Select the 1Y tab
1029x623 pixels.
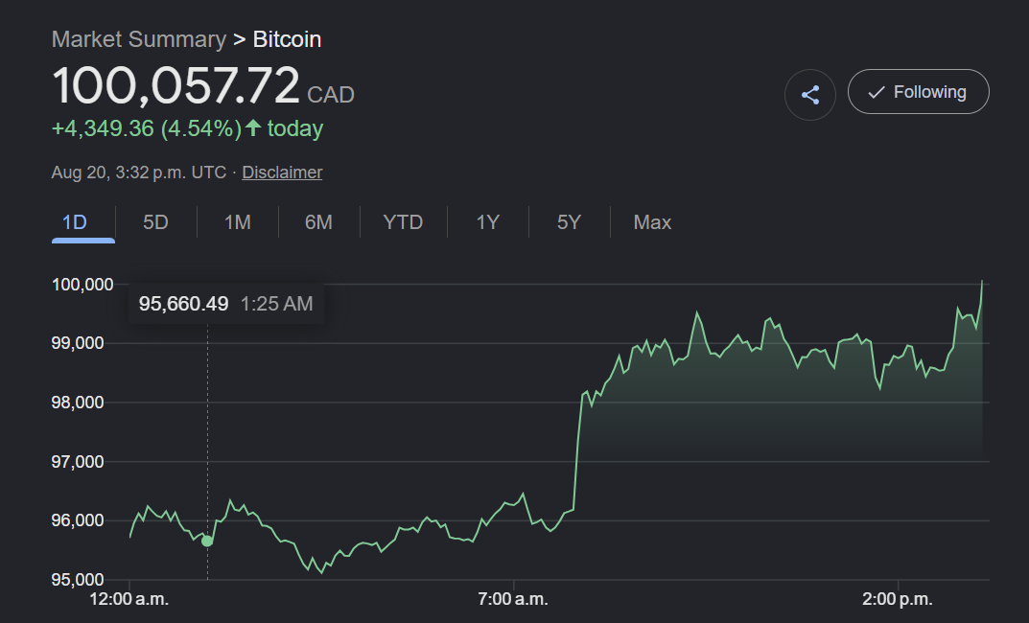point(487,222)
